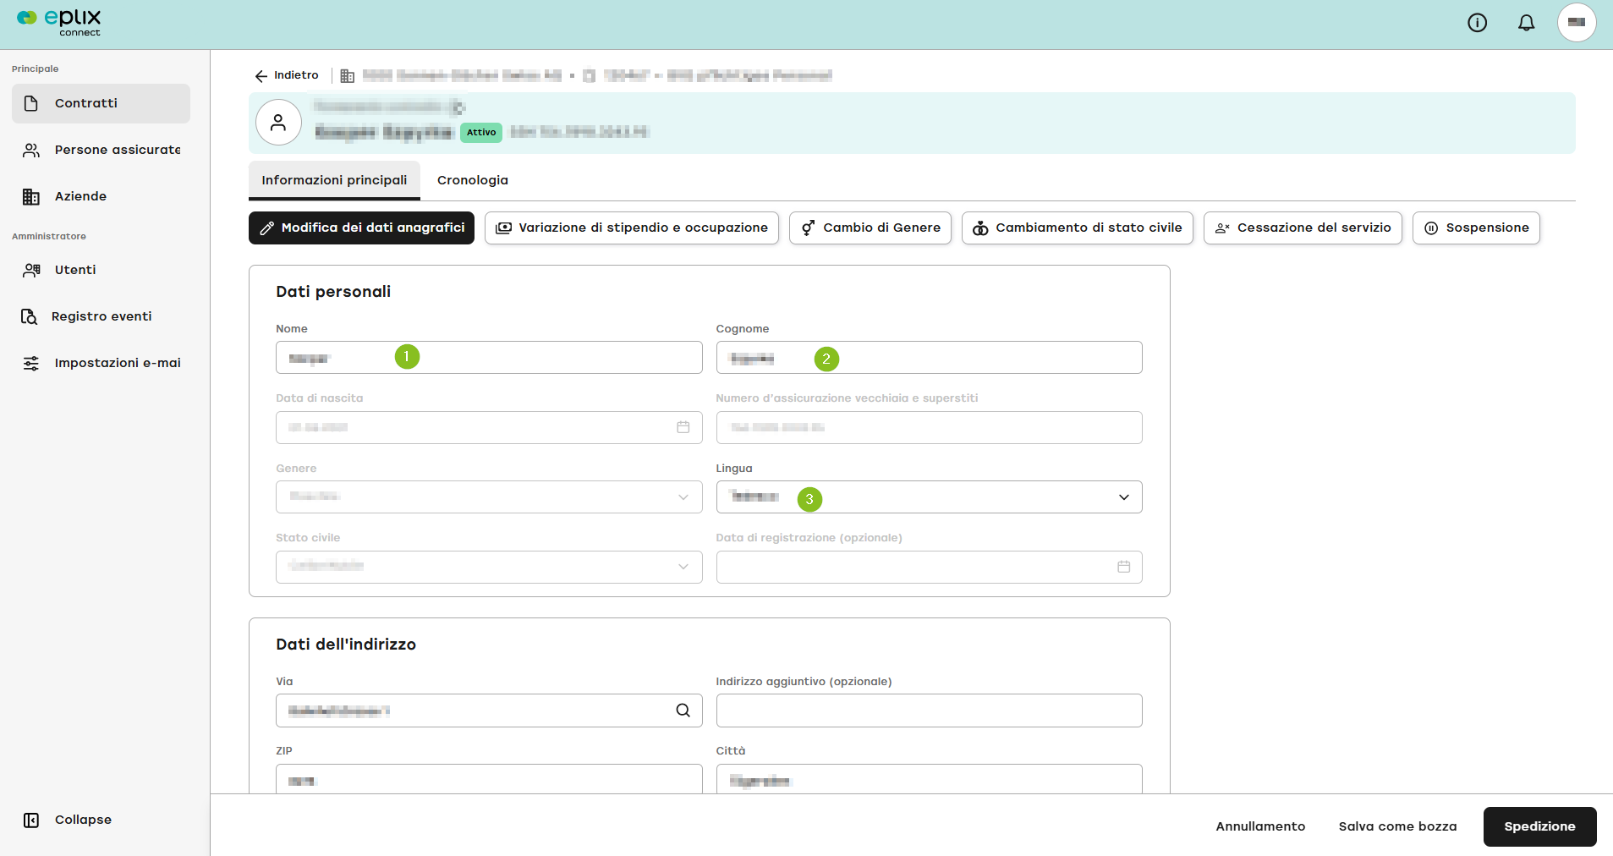Select Variazione di stipendio e occupazione
Viewport: 1613px width, 856px height.
click(632, 228)
